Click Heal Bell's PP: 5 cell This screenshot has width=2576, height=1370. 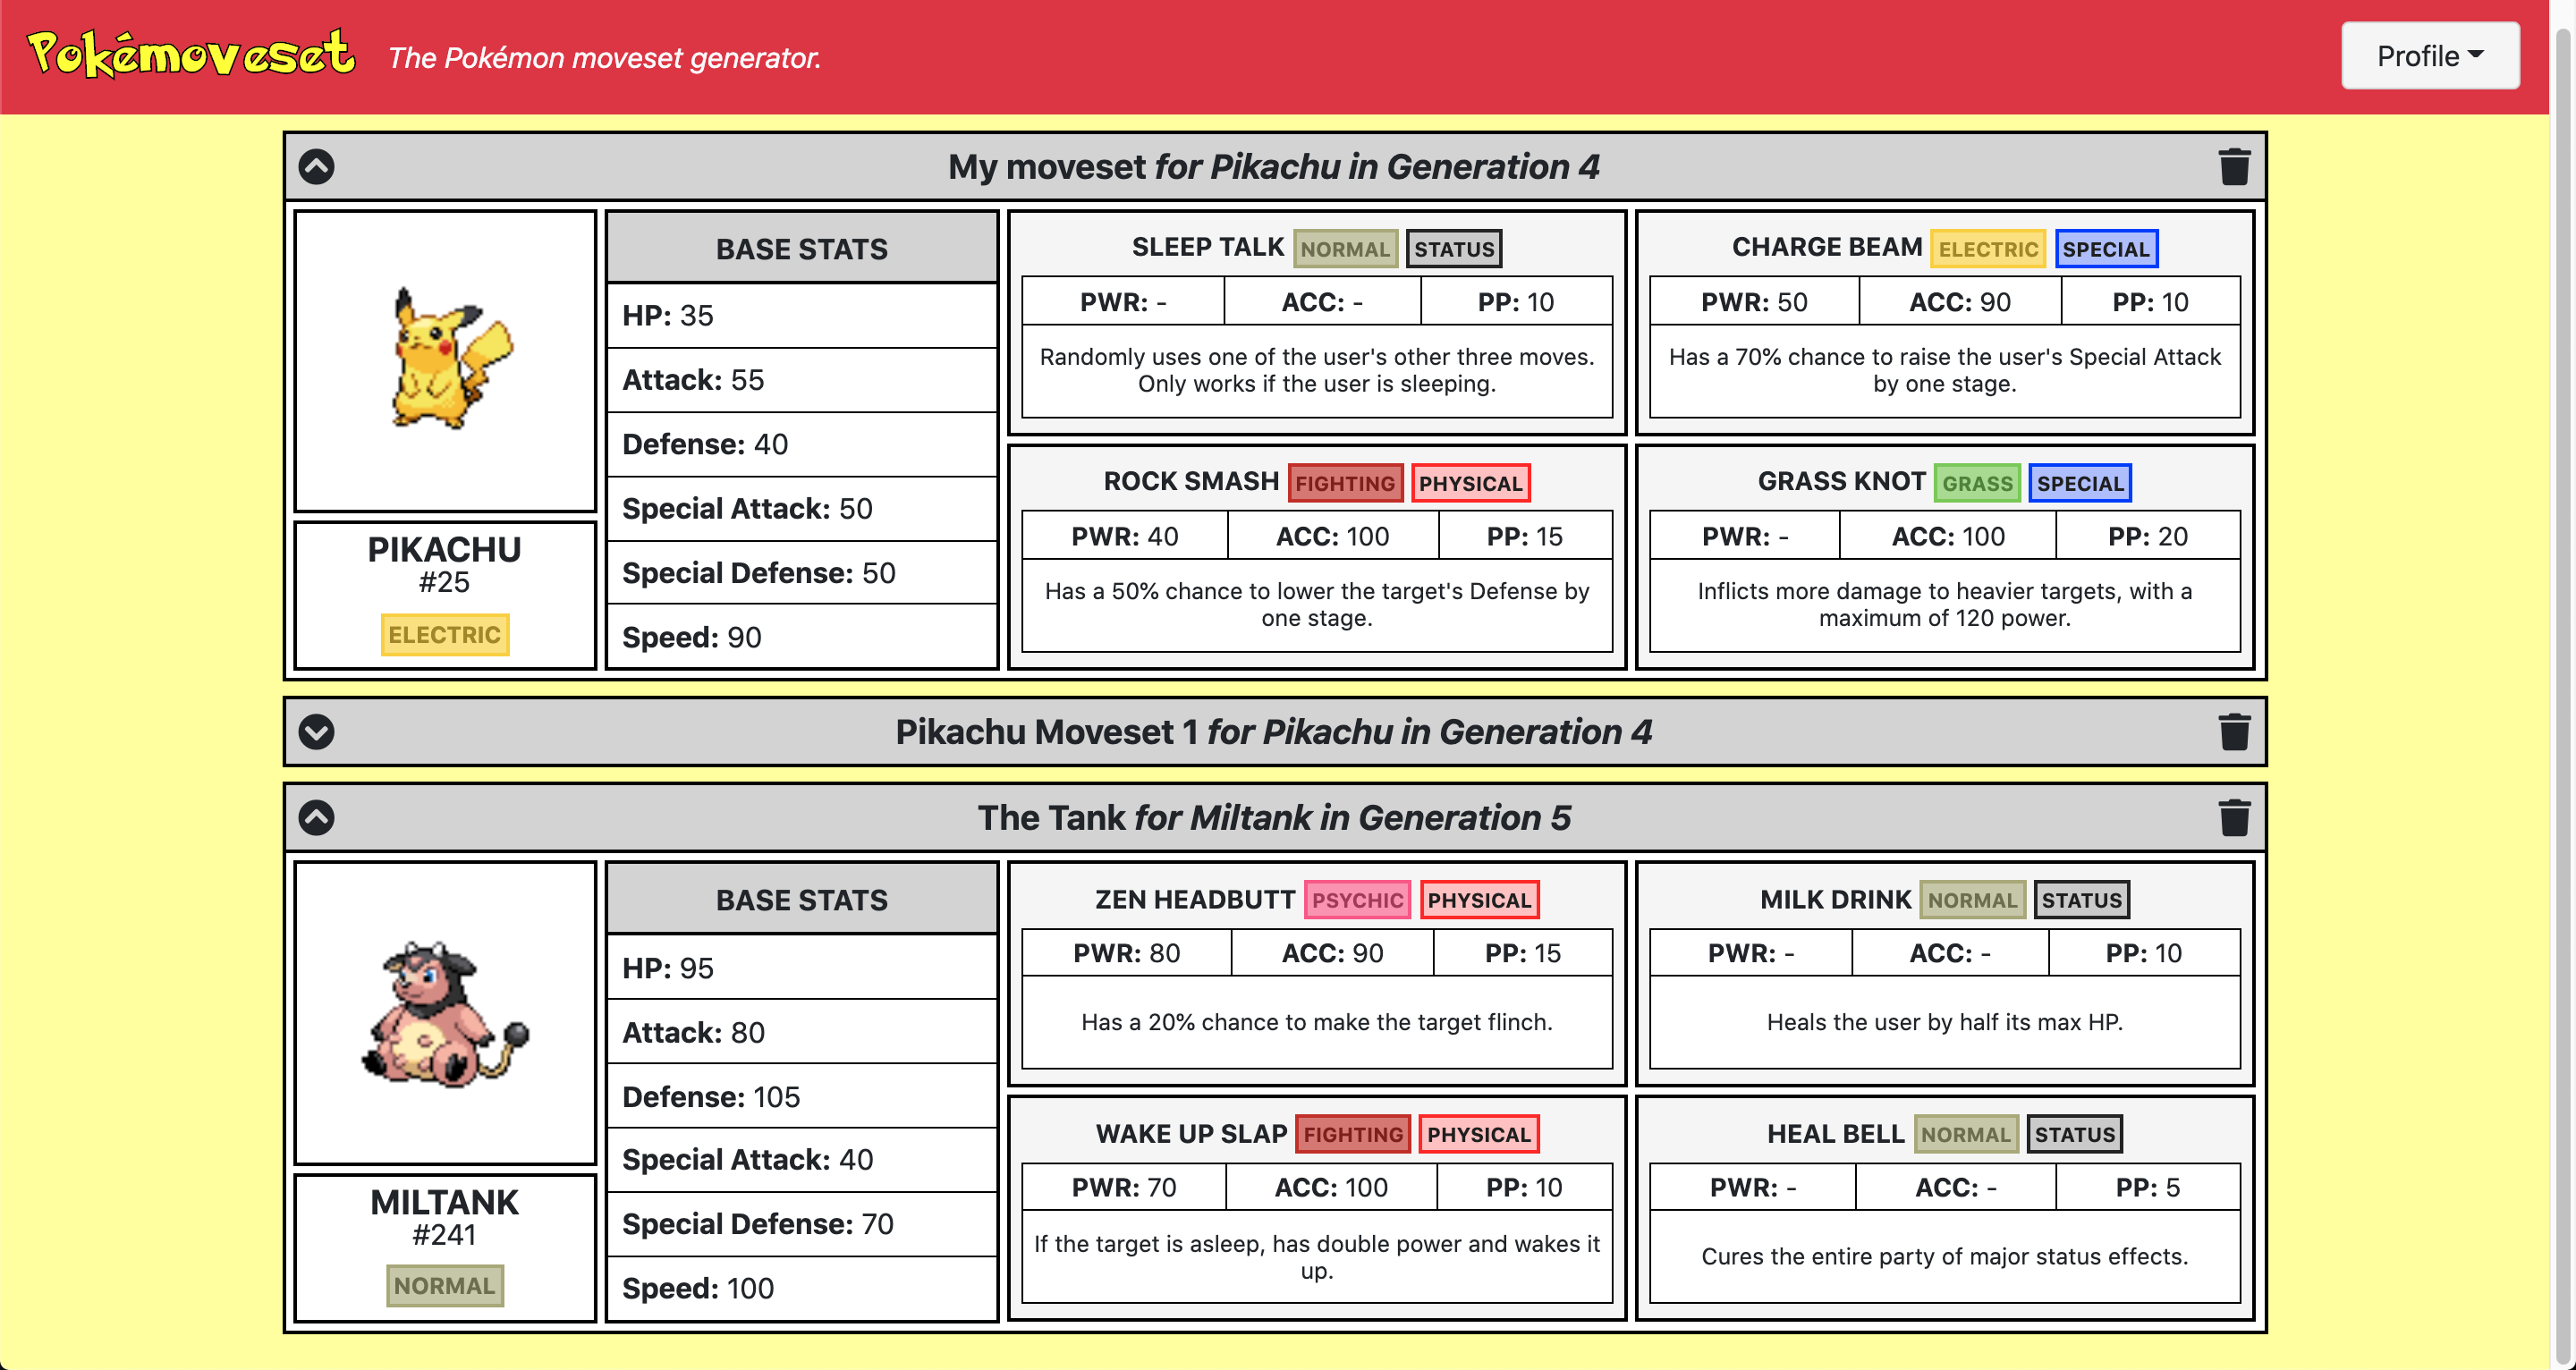pos(2148,1187)
